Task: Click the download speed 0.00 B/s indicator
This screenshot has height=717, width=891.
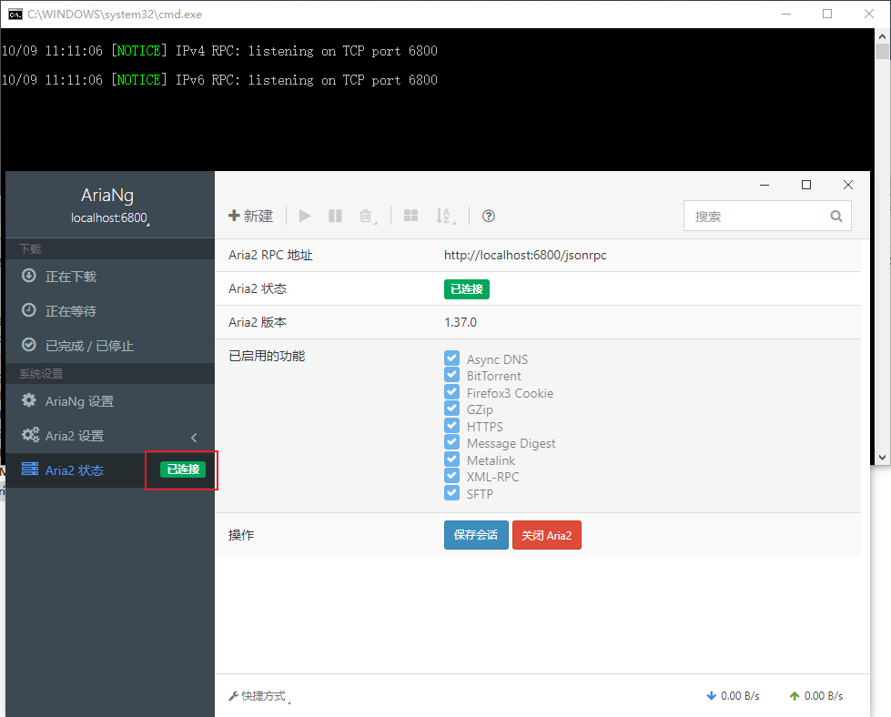Action: coord(733,696)
